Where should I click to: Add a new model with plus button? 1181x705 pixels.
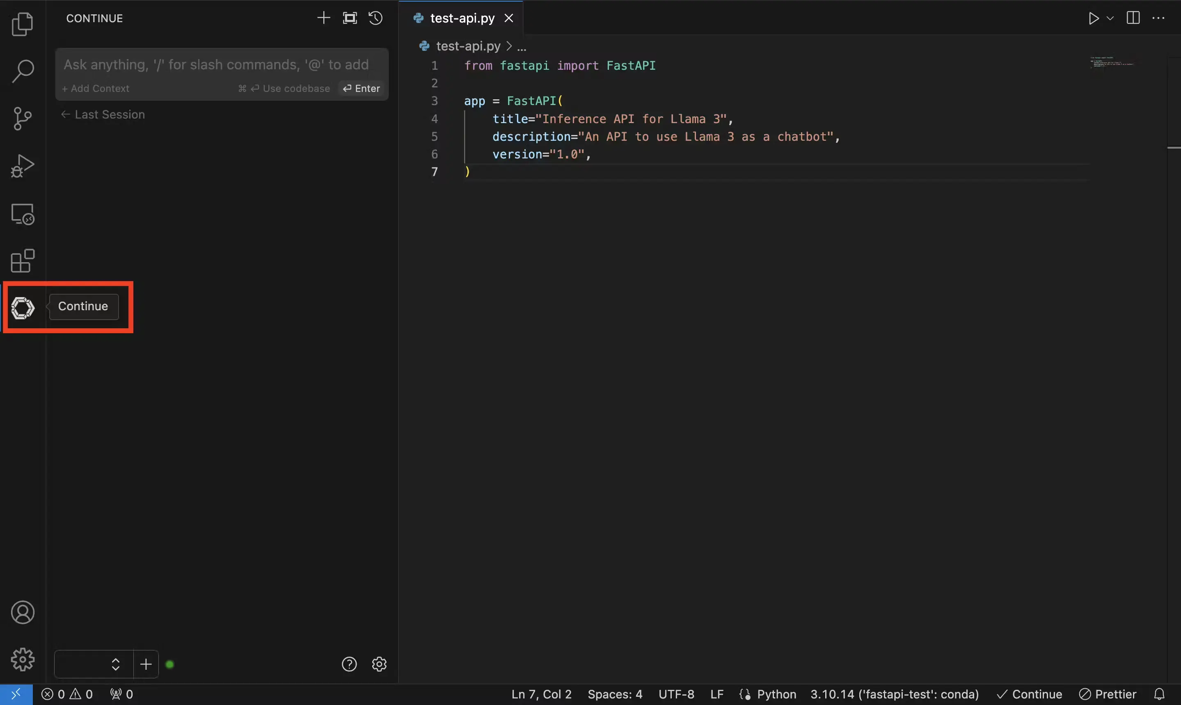click(x=146, y=664)
